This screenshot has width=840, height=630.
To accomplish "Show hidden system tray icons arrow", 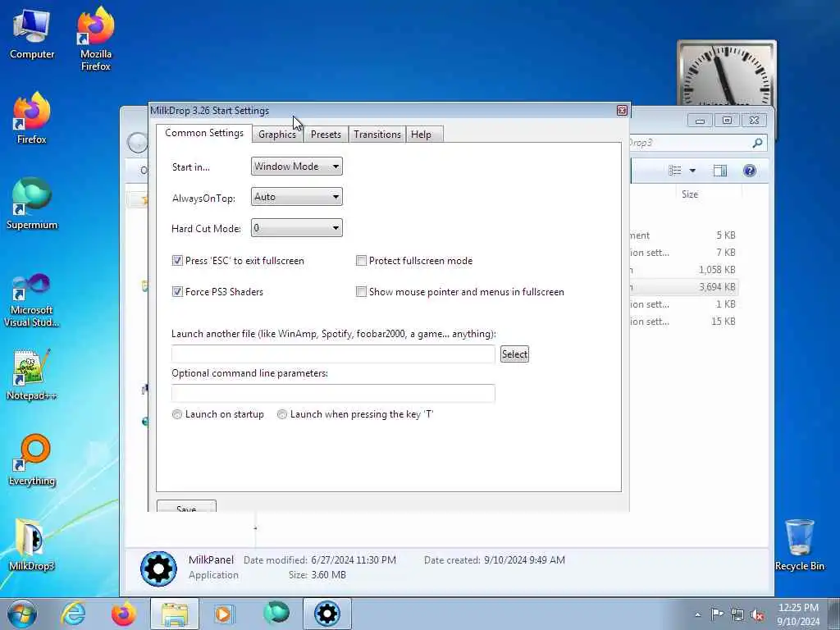I will point(697,614).
